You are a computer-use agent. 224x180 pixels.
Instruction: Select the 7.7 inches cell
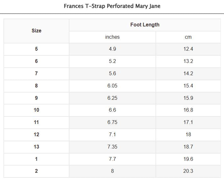(112, 159)
